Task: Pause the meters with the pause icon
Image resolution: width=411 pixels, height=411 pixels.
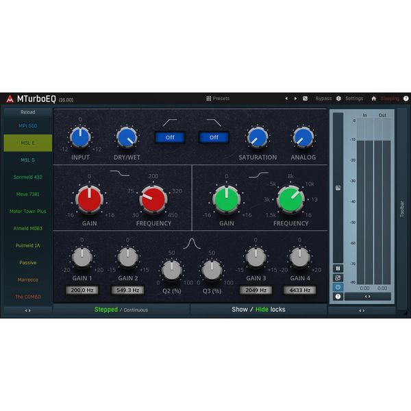Action: click(338, 269)
